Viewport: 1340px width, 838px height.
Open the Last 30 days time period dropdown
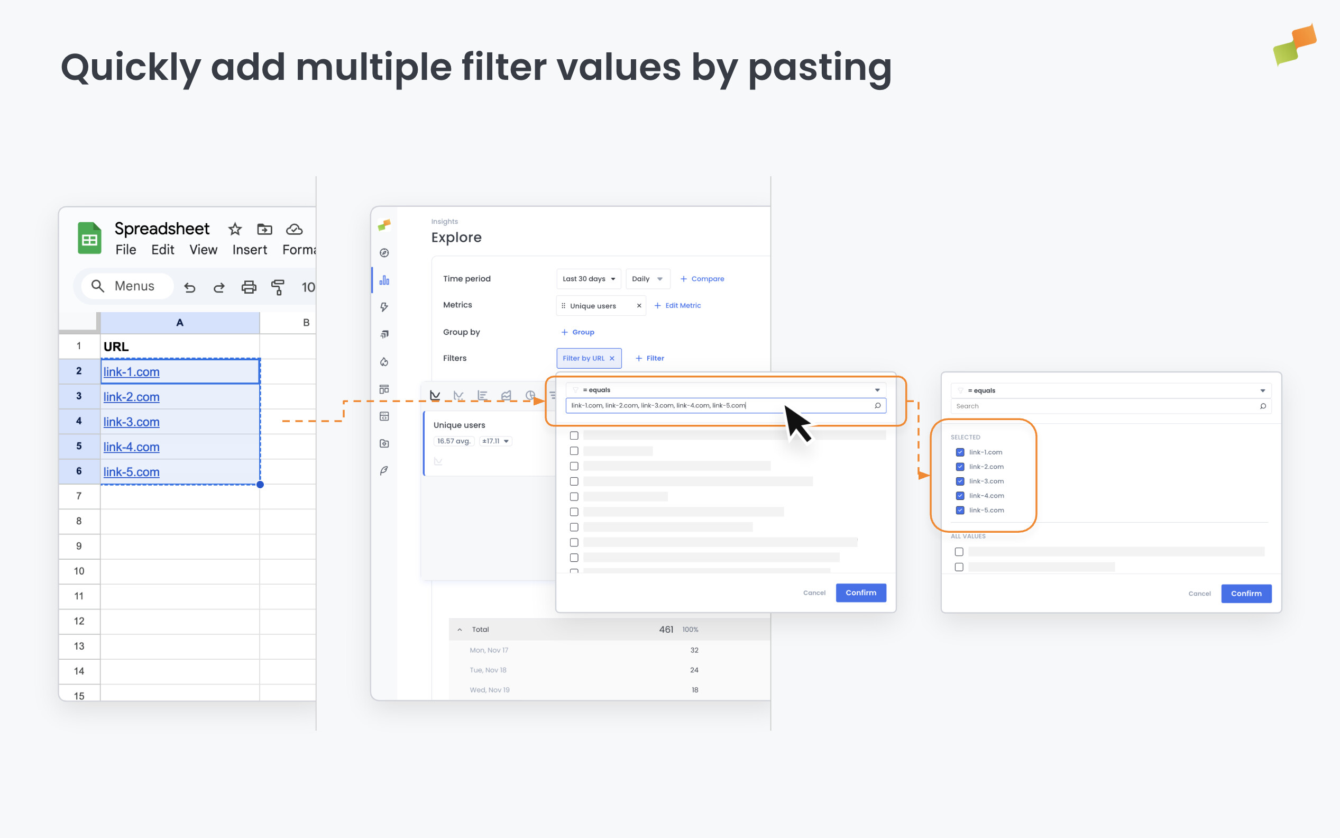(x=588, y=278)
